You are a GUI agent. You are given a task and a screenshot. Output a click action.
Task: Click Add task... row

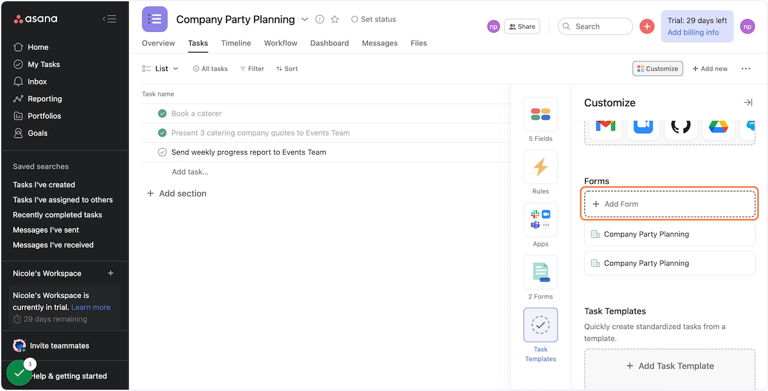click(x=190, y=172)
